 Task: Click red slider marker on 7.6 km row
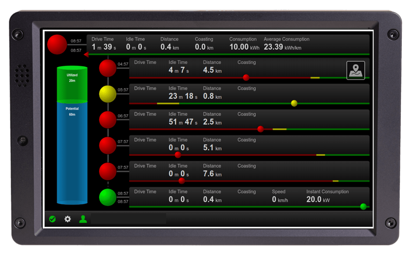point(181,181)
